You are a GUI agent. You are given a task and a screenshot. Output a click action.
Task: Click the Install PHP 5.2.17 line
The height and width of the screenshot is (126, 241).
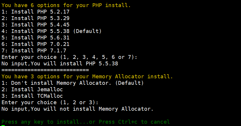pyautogui.click(x=35, y=12)
